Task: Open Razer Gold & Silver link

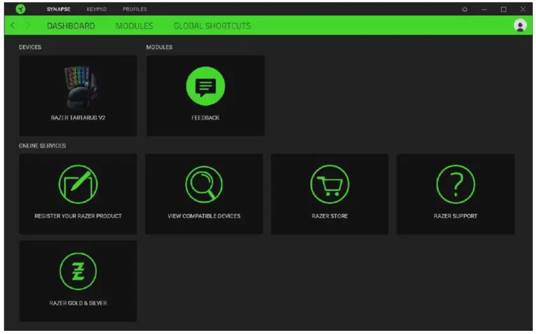Action: click(x=78, y=303)
